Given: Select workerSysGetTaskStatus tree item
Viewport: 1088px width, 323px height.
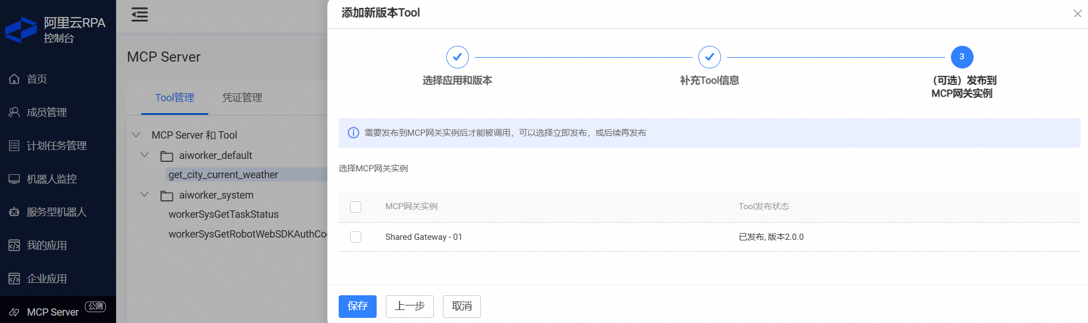Looking at the screenshot, I should click(223, 214).
